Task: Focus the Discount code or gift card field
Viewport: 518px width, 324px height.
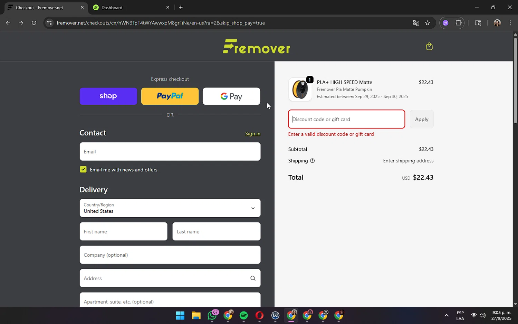Action: tap(346, 119)
